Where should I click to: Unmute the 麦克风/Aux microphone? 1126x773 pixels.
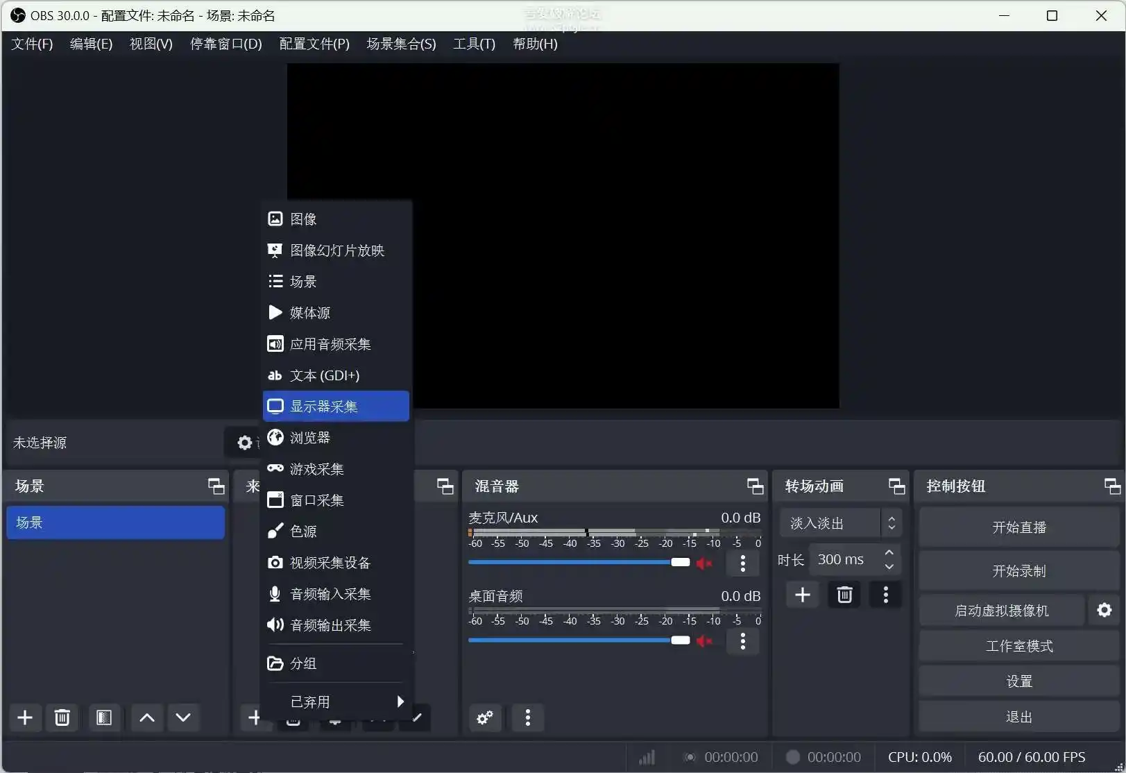[704, 563]
